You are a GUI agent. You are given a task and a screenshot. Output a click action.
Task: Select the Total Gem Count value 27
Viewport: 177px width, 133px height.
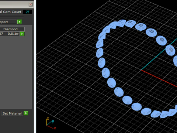(28, 12)
